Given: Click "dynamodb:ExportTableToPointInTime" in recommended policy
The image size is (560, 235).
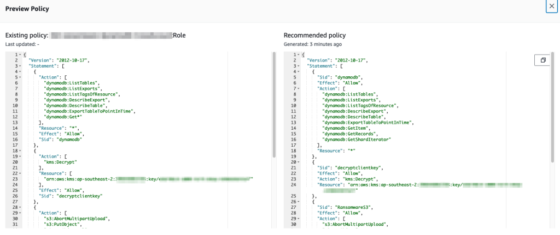Looking at the screenshot, I should coord(367,123).
